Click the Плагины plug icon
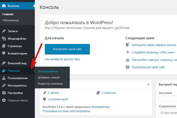 click(x=4, y=71)
